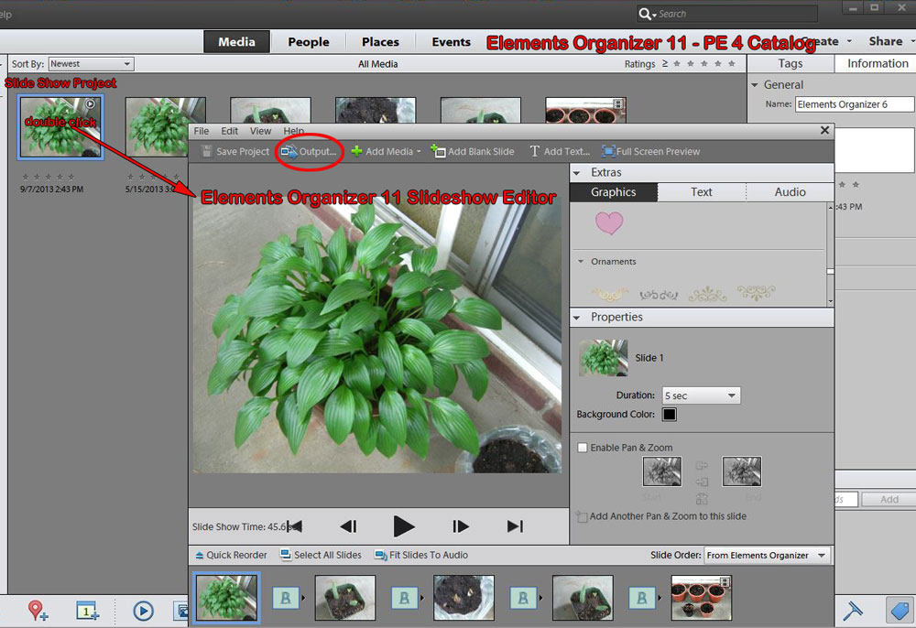916x628 pixels.
Task: Open the Output dialog
Action: click(x=309, y=152)
